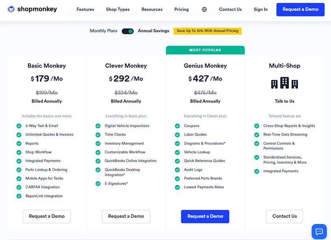Click Customizable Workflow feature text

125,152
